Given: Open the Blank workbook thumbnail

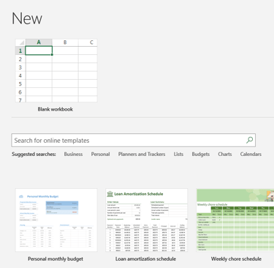Looking at the screenshot, I should (56, 70).
